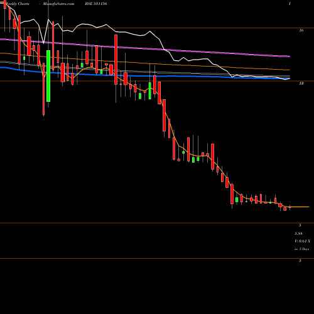Click the 'in 5 Days' text
Screen dimensions: 314x314
(301, 249)
